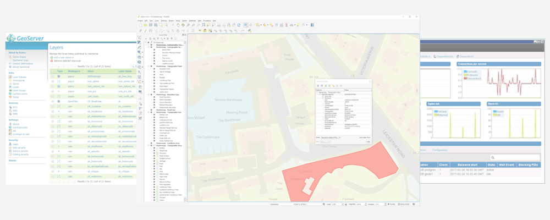Screen dimensions: 550x220
Task: Tick checkbox for uk_dem_lmg layer row
Action: pyautogui.click(x=53, y=76)
